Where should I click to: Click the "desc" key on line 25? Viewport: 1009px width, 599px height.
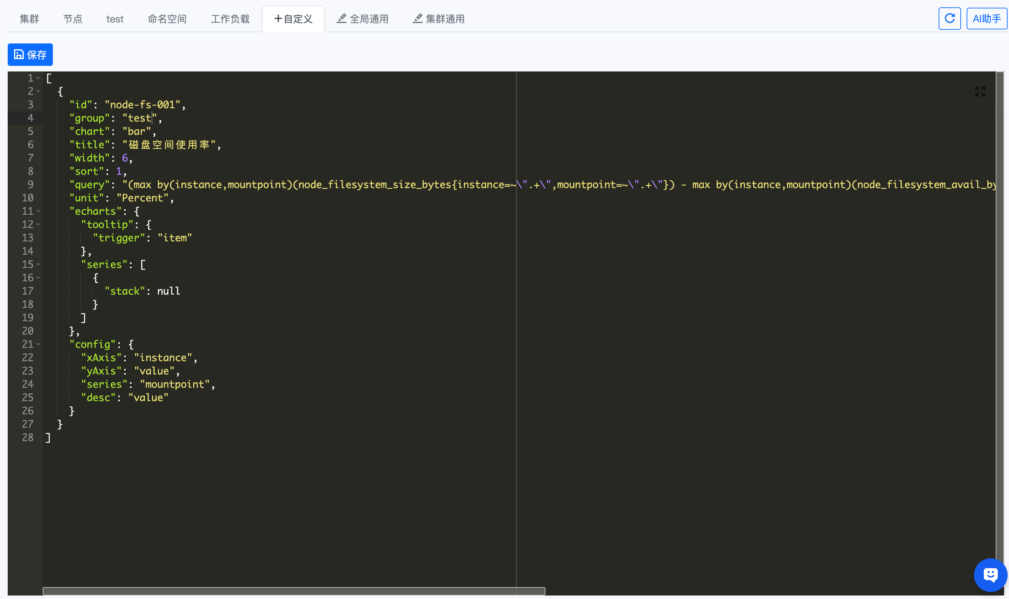tap(98, 398)
